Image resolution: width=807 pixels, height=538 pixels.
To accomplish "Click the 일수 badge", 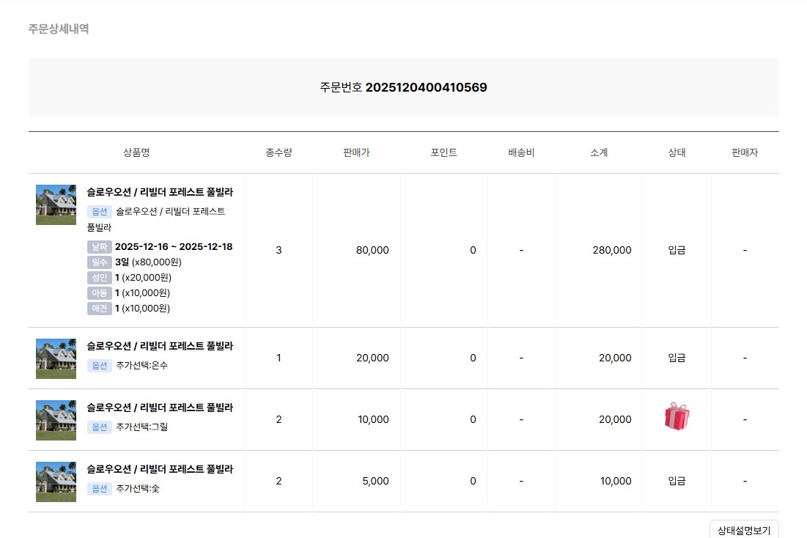I will 99,262.
